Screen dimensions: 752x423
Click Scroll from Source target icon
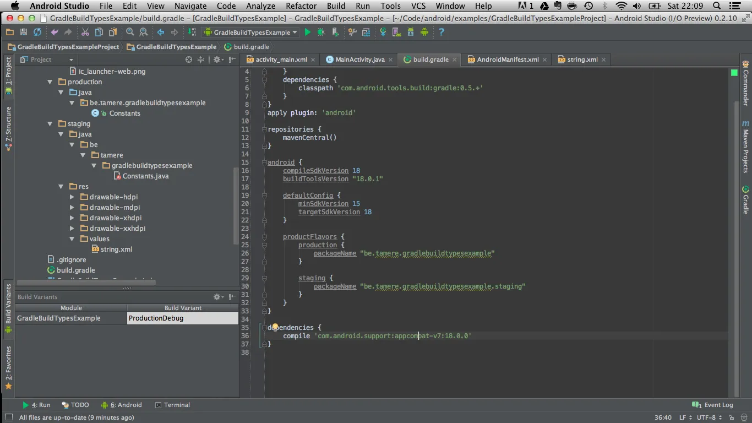(x=189, y=59)
